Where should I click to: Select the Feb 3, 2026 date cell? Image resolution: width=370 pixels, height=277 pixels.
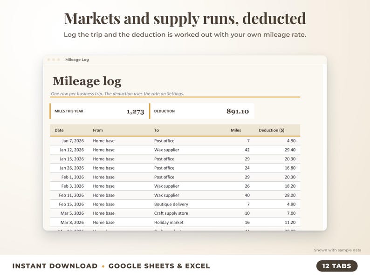pos(72,186)
